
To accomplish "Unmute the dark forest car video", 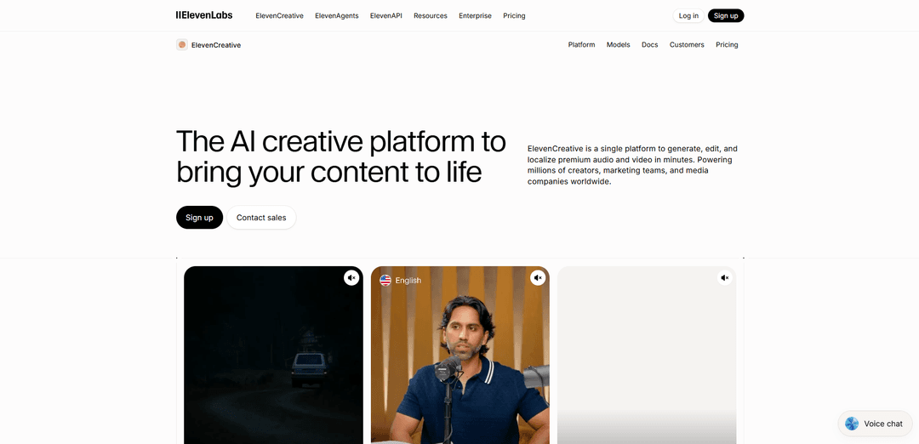I will click(x=351, y=278).
